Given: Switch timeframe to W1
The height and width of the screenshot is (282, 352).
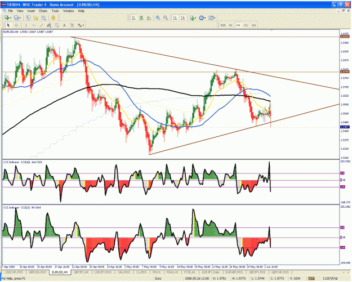Looking at the screenshot, I should click(x=253, y=25).
